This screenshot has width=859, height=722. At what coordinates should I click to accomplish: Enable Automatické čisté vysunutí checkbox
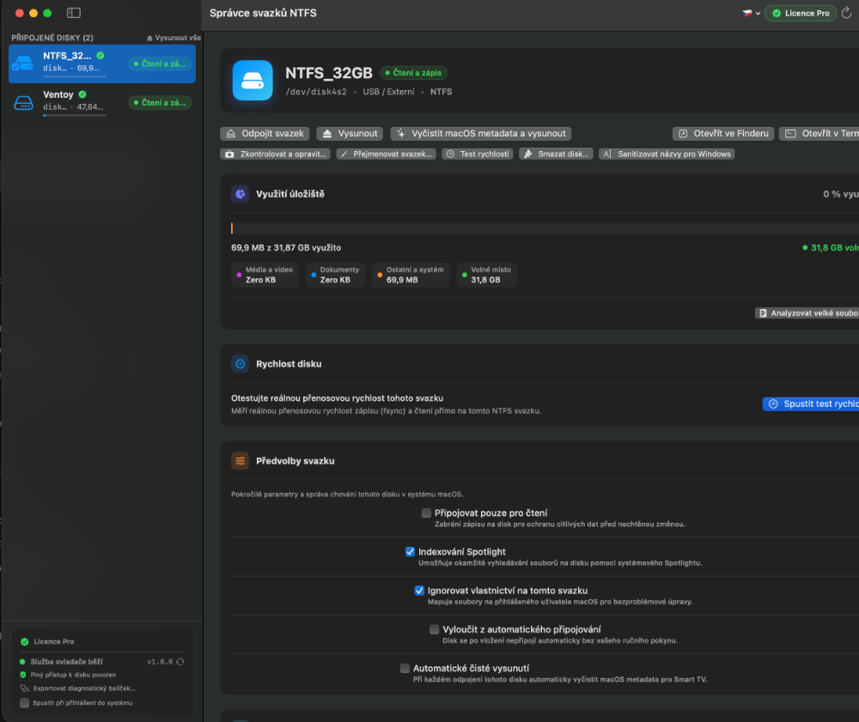point(405,669)
